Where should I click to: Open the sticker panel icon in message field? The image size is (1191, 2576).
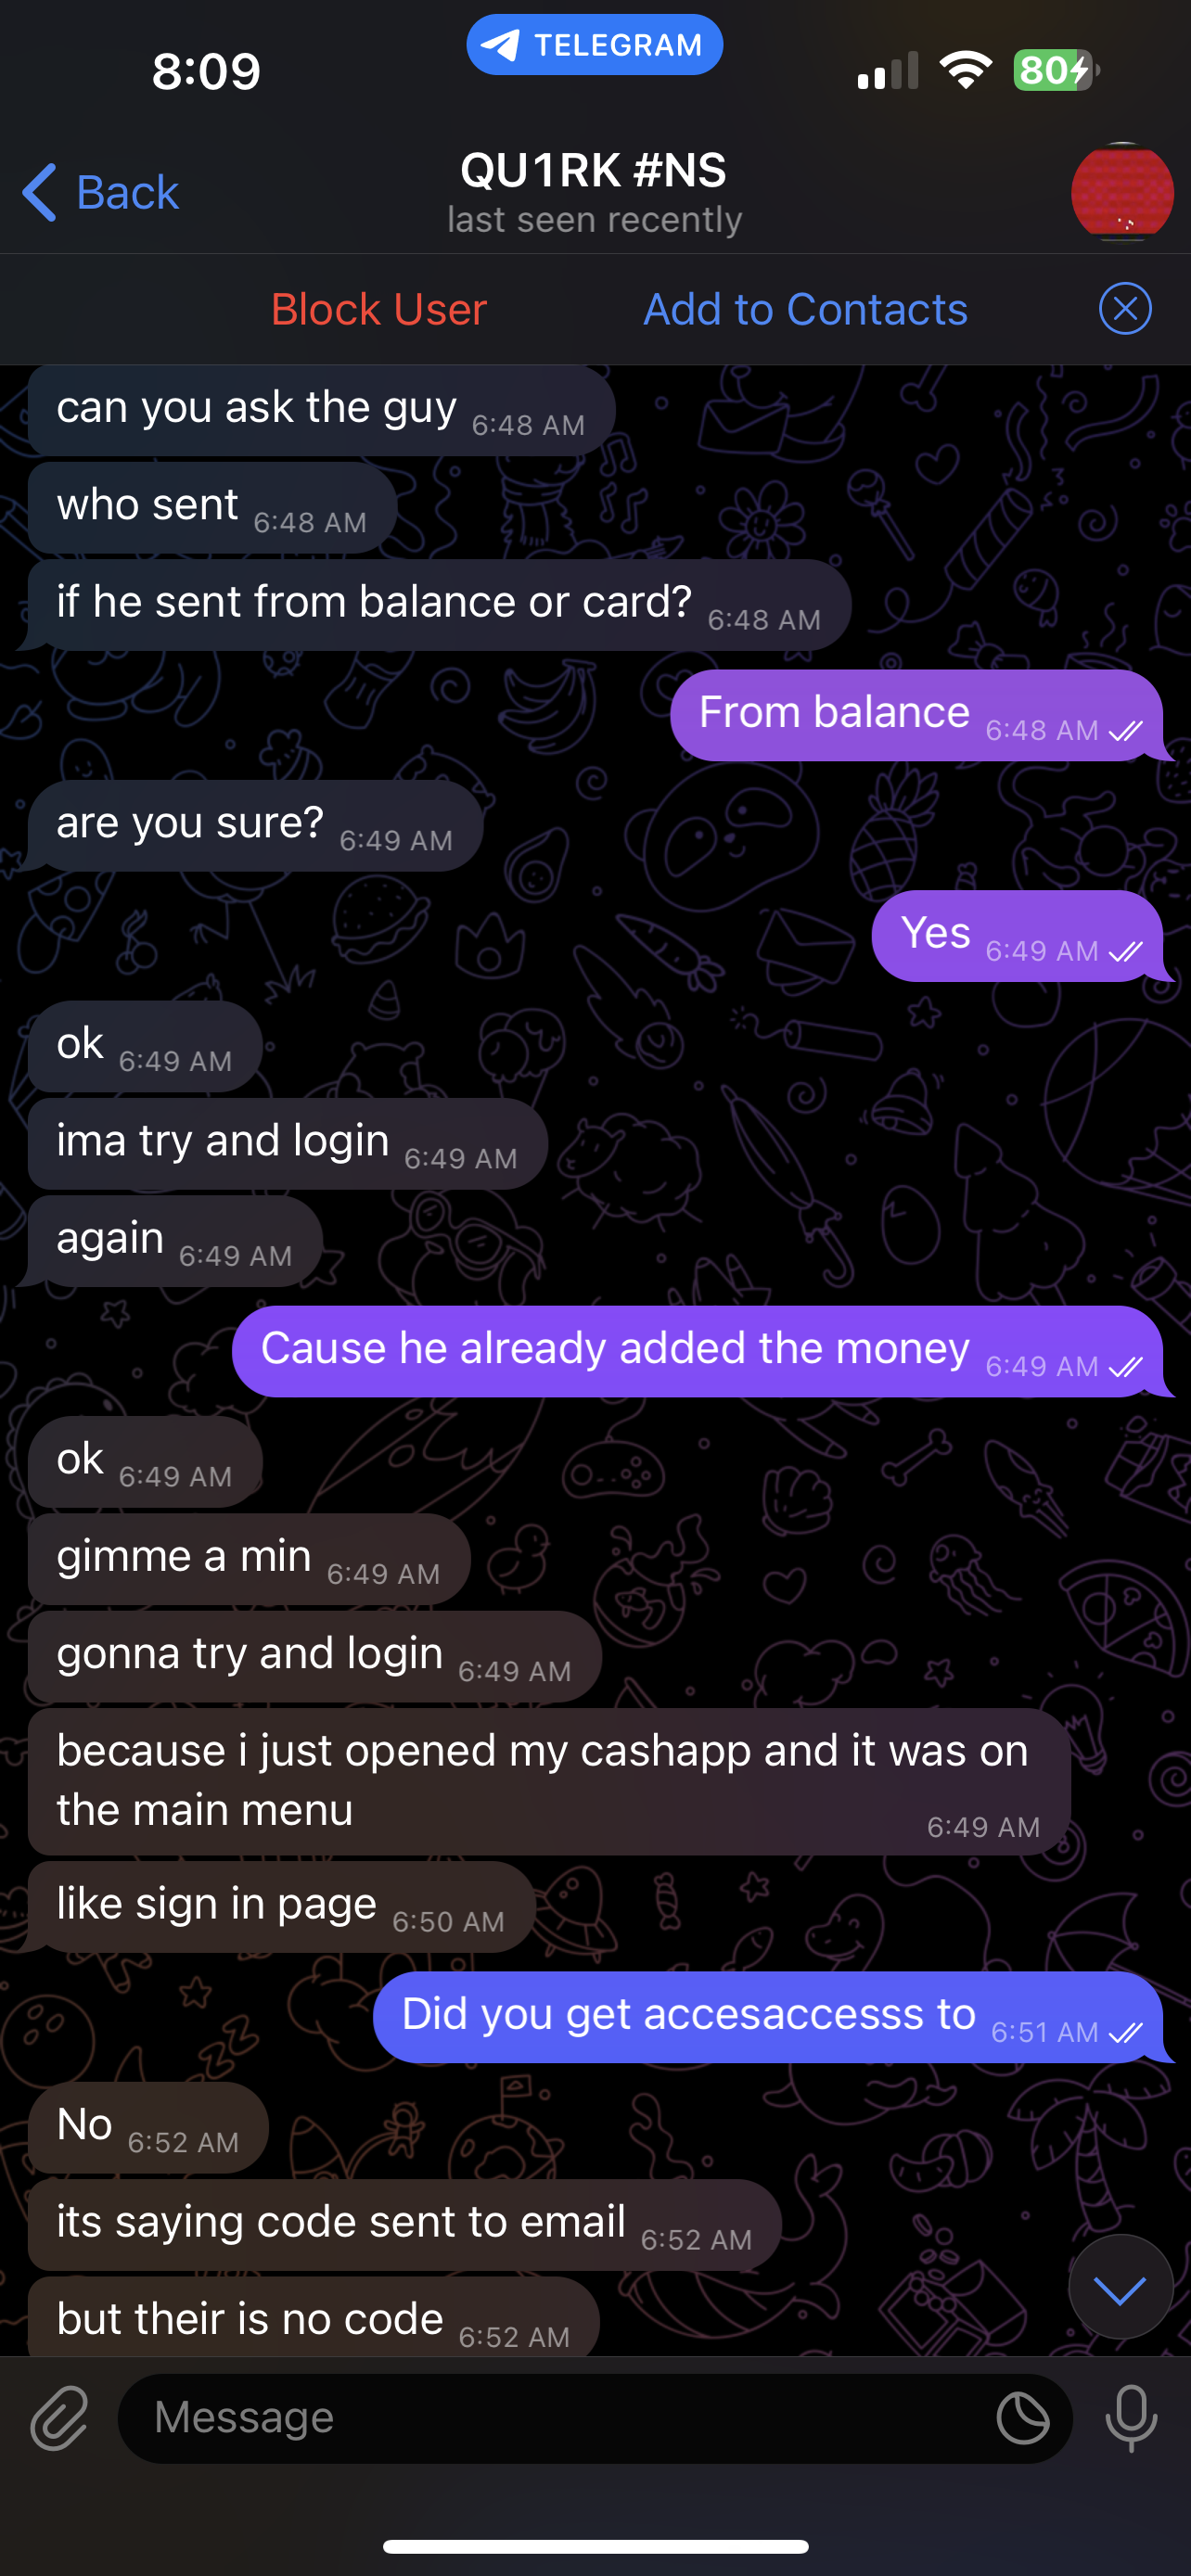pos(1023,2418)
